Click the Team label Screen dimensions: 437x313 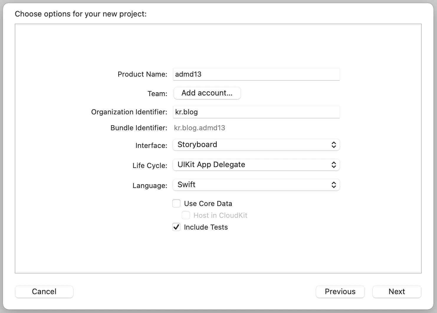click(x=157, y=94)
